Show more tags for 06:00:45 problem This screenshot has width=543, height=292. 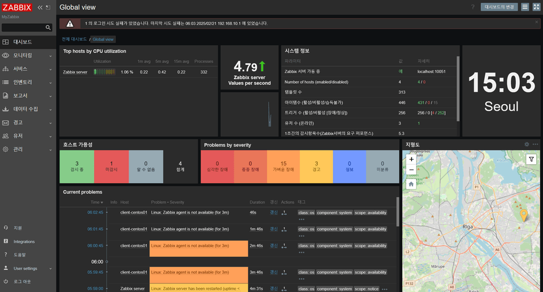pyautogui.click(x=301, y=252)
